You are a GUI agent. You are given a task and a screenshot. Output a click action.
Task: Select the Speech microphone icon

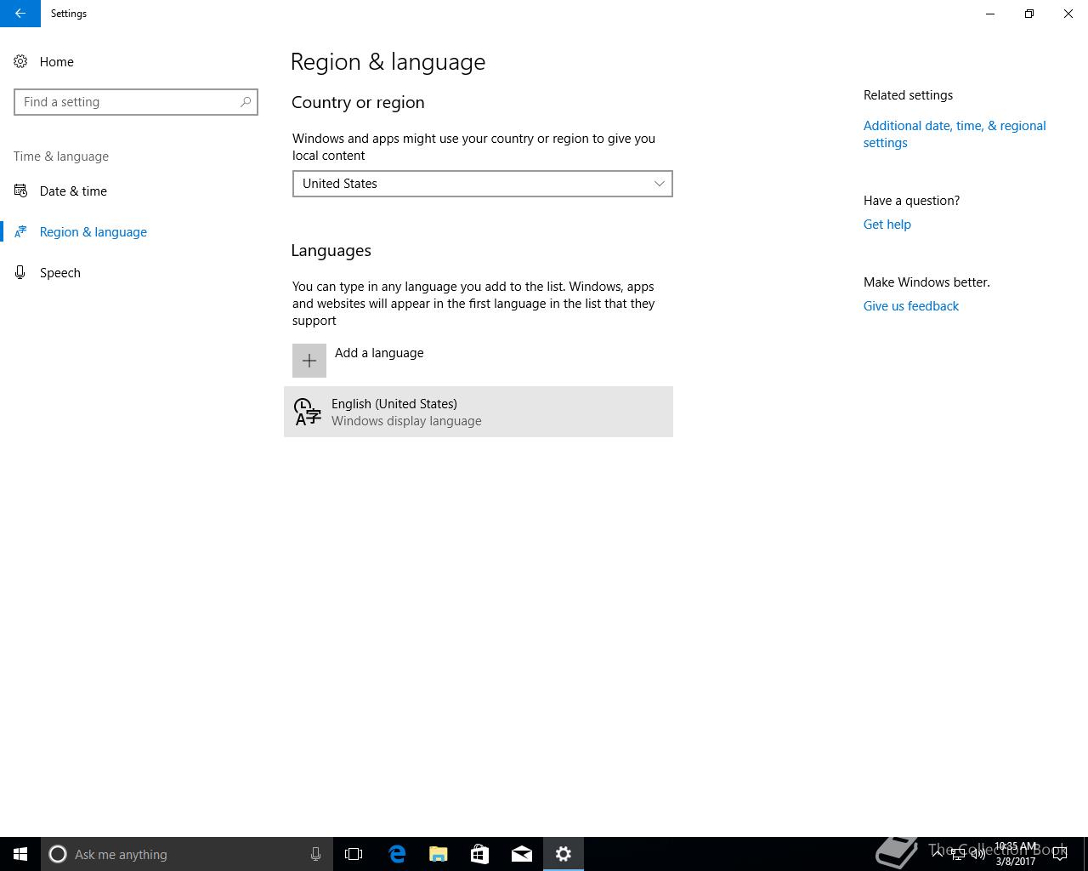(20, 272)
